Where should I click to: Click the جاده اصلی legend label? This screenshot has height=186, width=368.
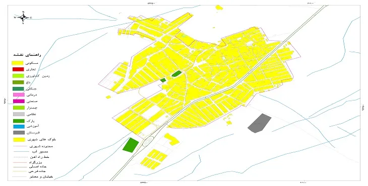pyautogui.click(x=37, y=166)
